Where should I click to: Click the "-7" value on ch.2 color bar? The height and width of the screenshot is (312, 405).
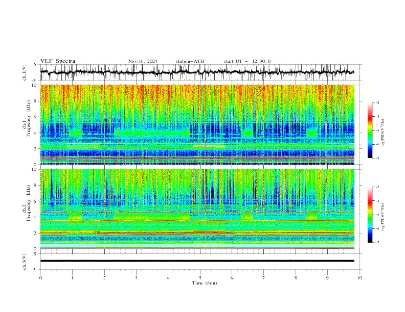point(377,243)
